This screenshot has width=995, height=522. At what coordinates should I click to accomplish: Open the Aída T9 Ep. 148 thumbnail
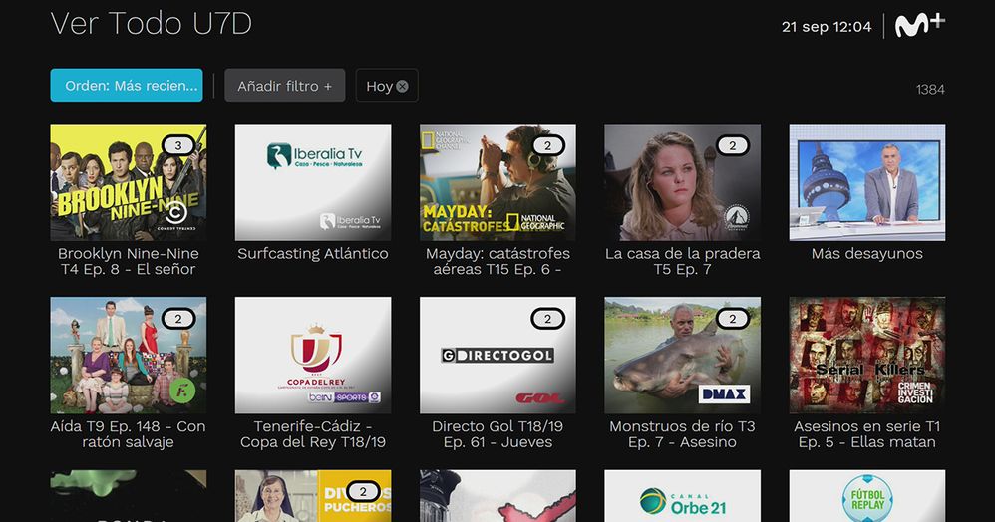point(129,356)
